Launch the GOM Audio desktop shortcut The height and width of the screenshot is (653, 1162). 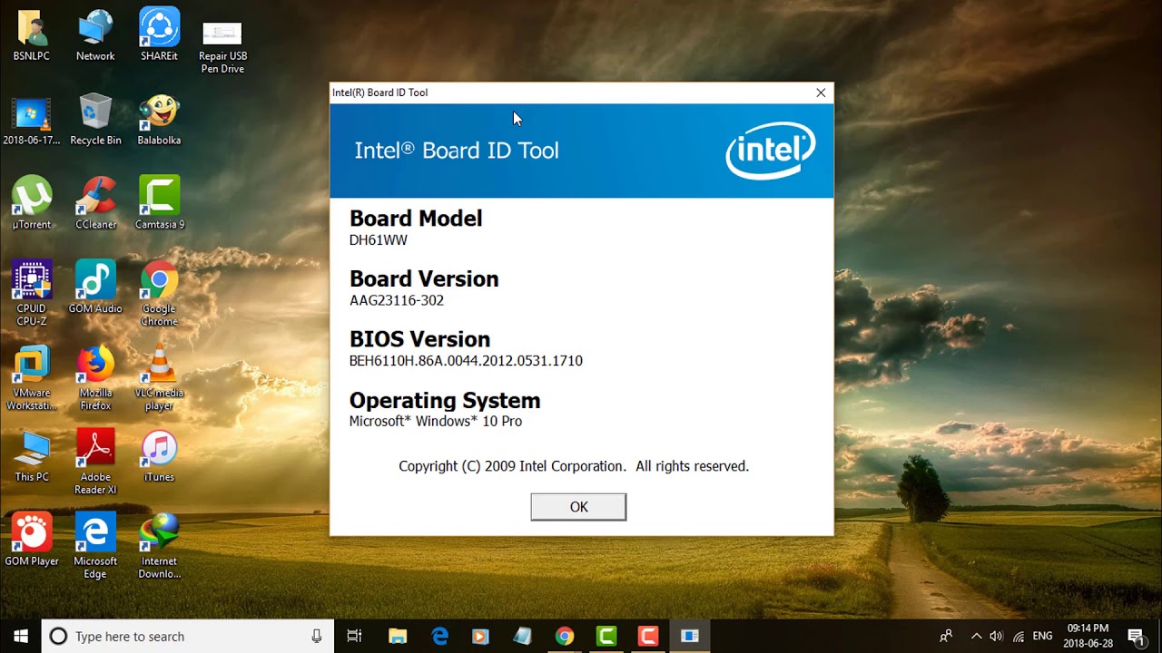(95, 288)
